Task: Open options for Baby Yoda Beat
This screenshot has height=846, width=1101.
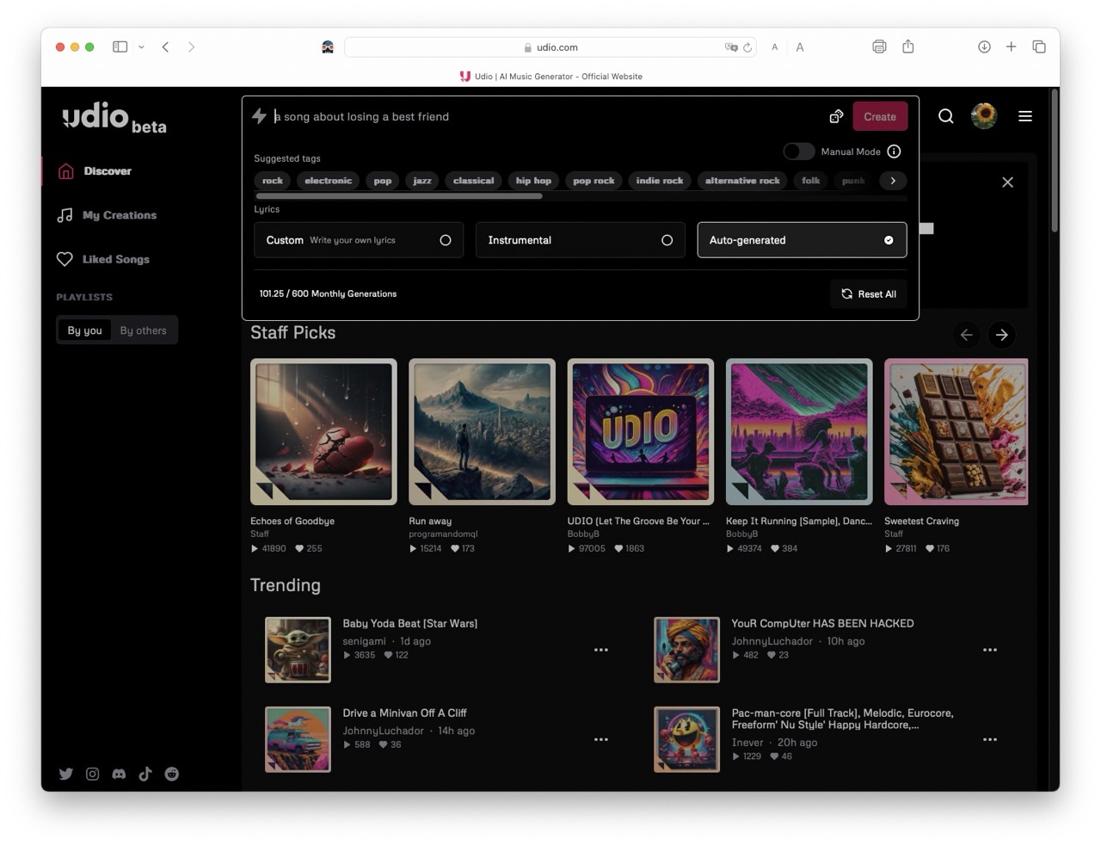Action: pyautogui.click(x=600, y=650)
